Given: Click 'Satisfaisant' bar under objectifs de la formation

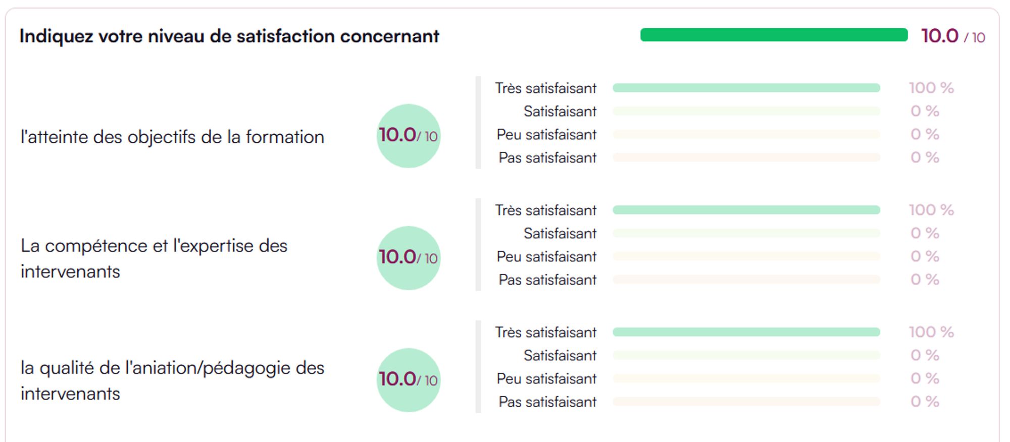Looking at the screenshot, I should (746, 112).
